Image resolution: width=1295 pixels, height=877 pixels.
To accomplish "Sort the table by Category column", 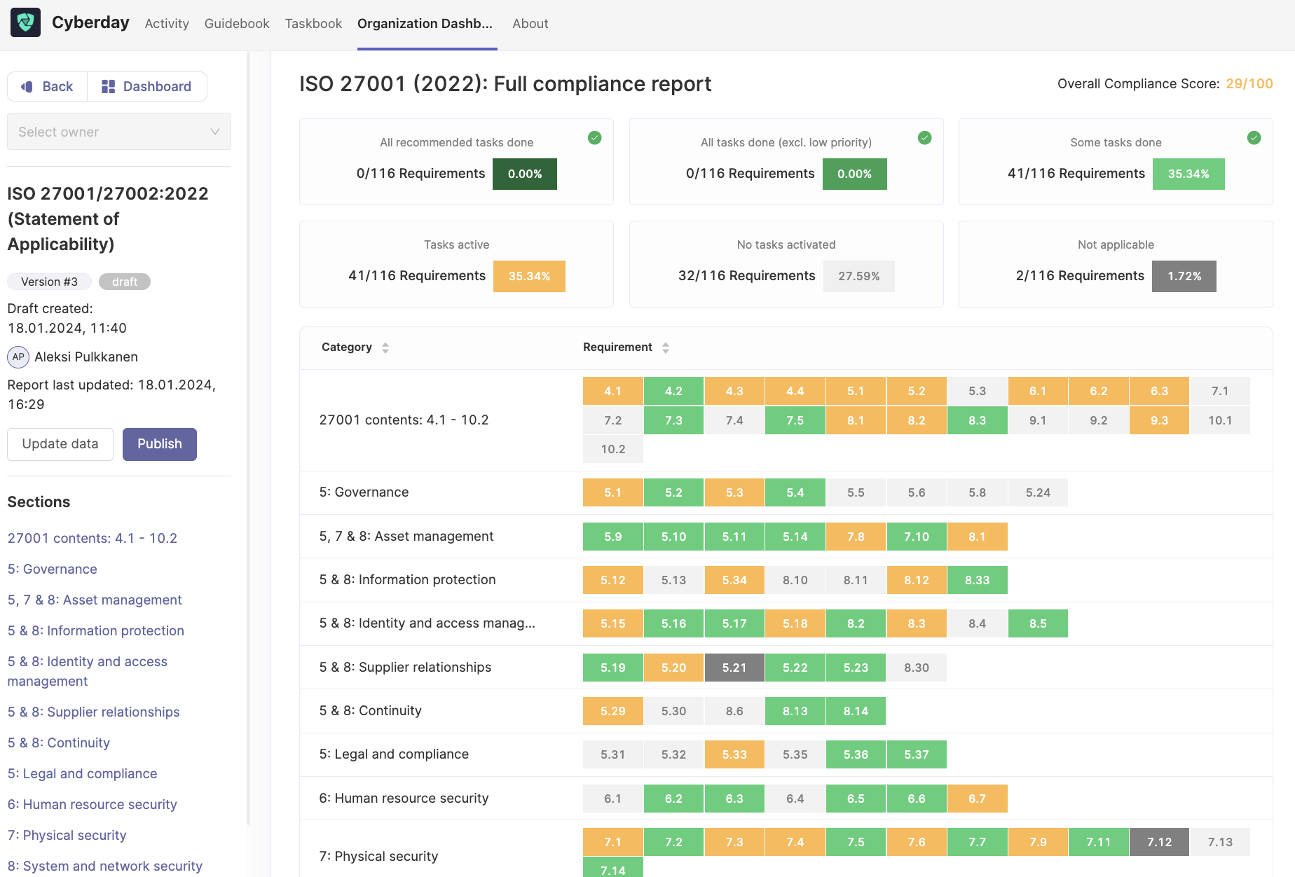I will point(385,347).
